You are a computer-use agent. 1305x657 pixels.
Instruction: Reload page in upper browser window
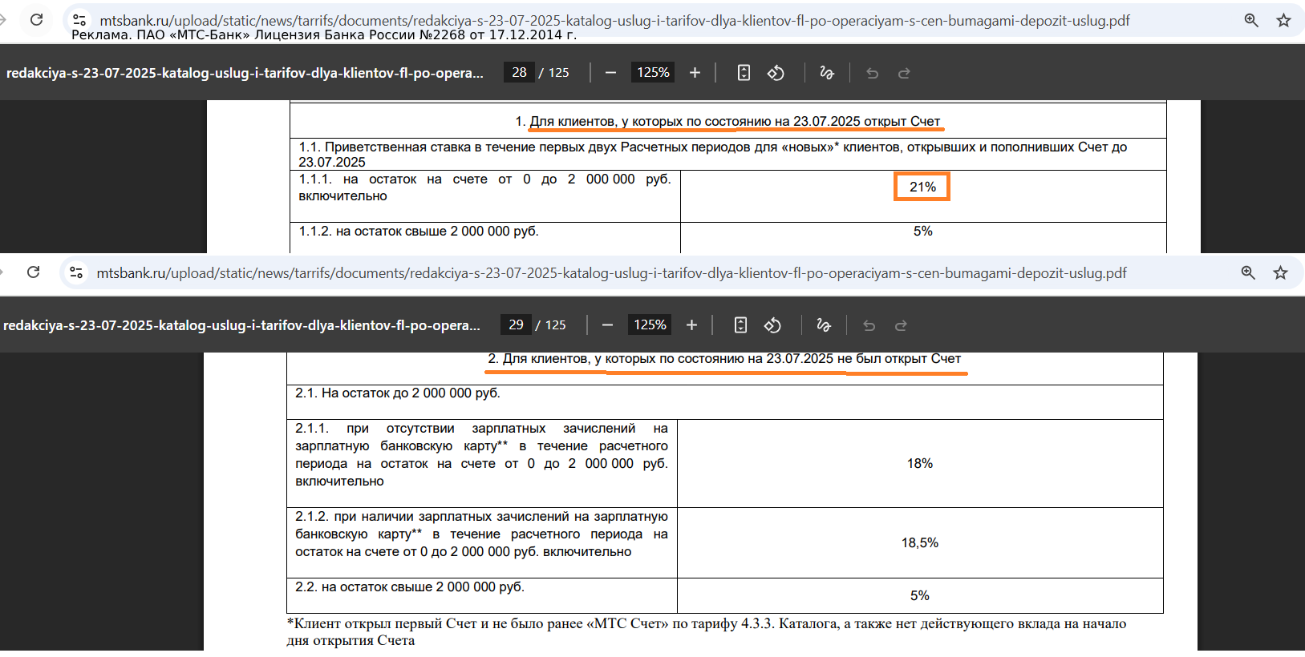36,20
